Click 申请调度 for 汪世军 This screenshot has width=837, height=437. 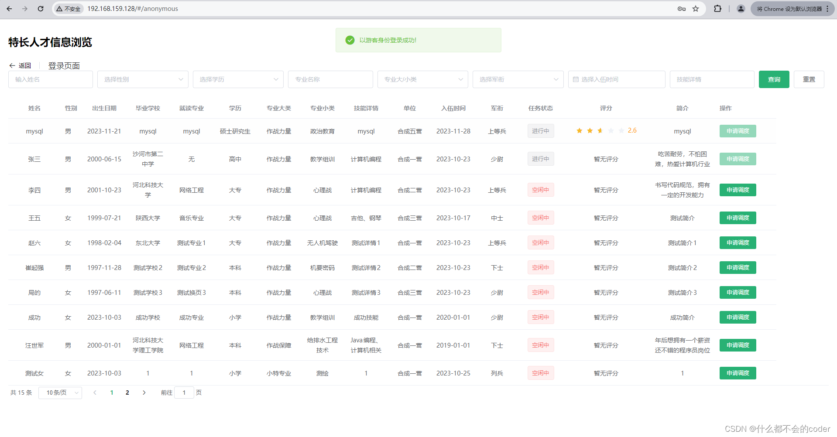tap(738, 345)
